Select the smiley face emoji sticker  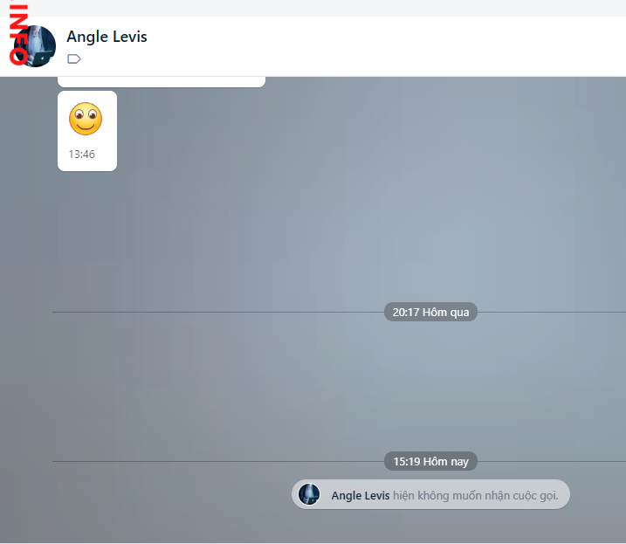(86, 119)
